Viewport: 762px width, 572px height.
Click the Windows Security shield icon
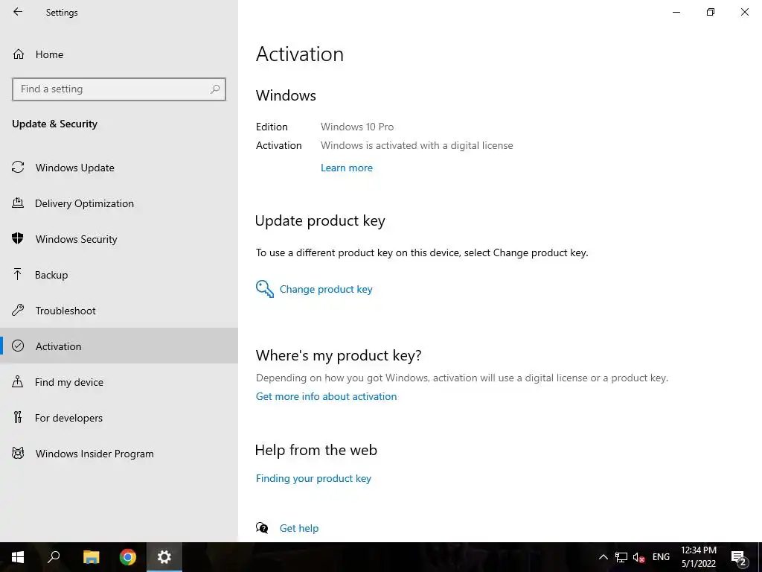pos(18,239)
